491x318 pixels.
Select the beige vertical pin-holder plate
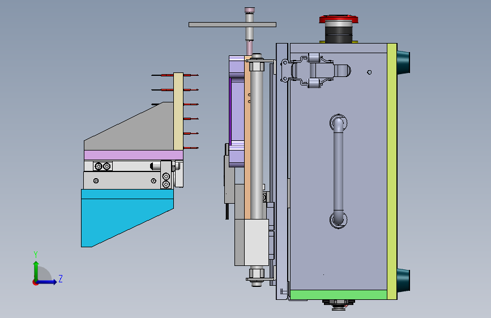coord(178,111)
